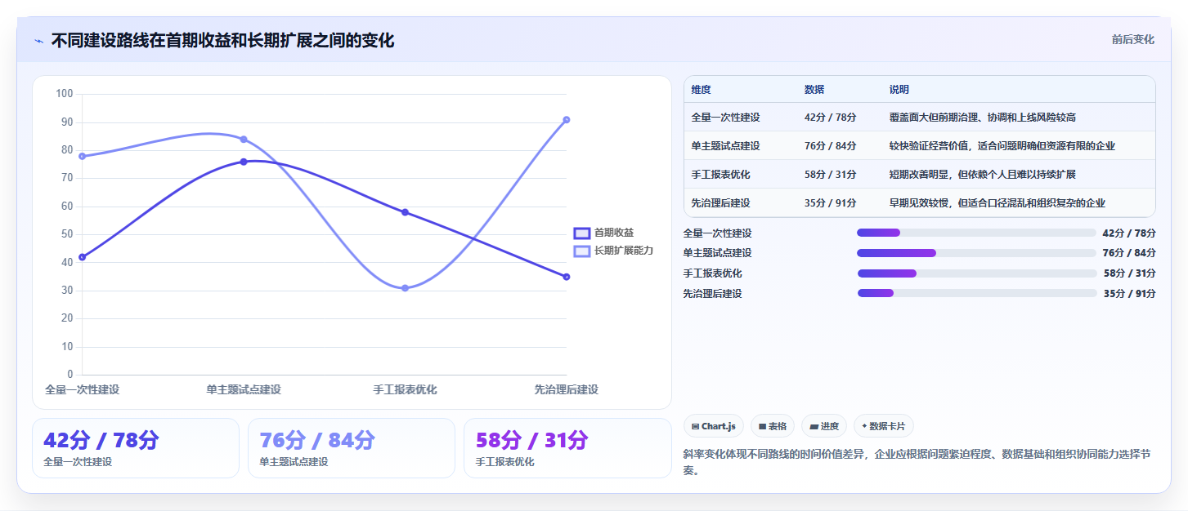
Task: Click 长期扩展能力 data point at 手工报表优化 (31)
Action: [405, 288]
